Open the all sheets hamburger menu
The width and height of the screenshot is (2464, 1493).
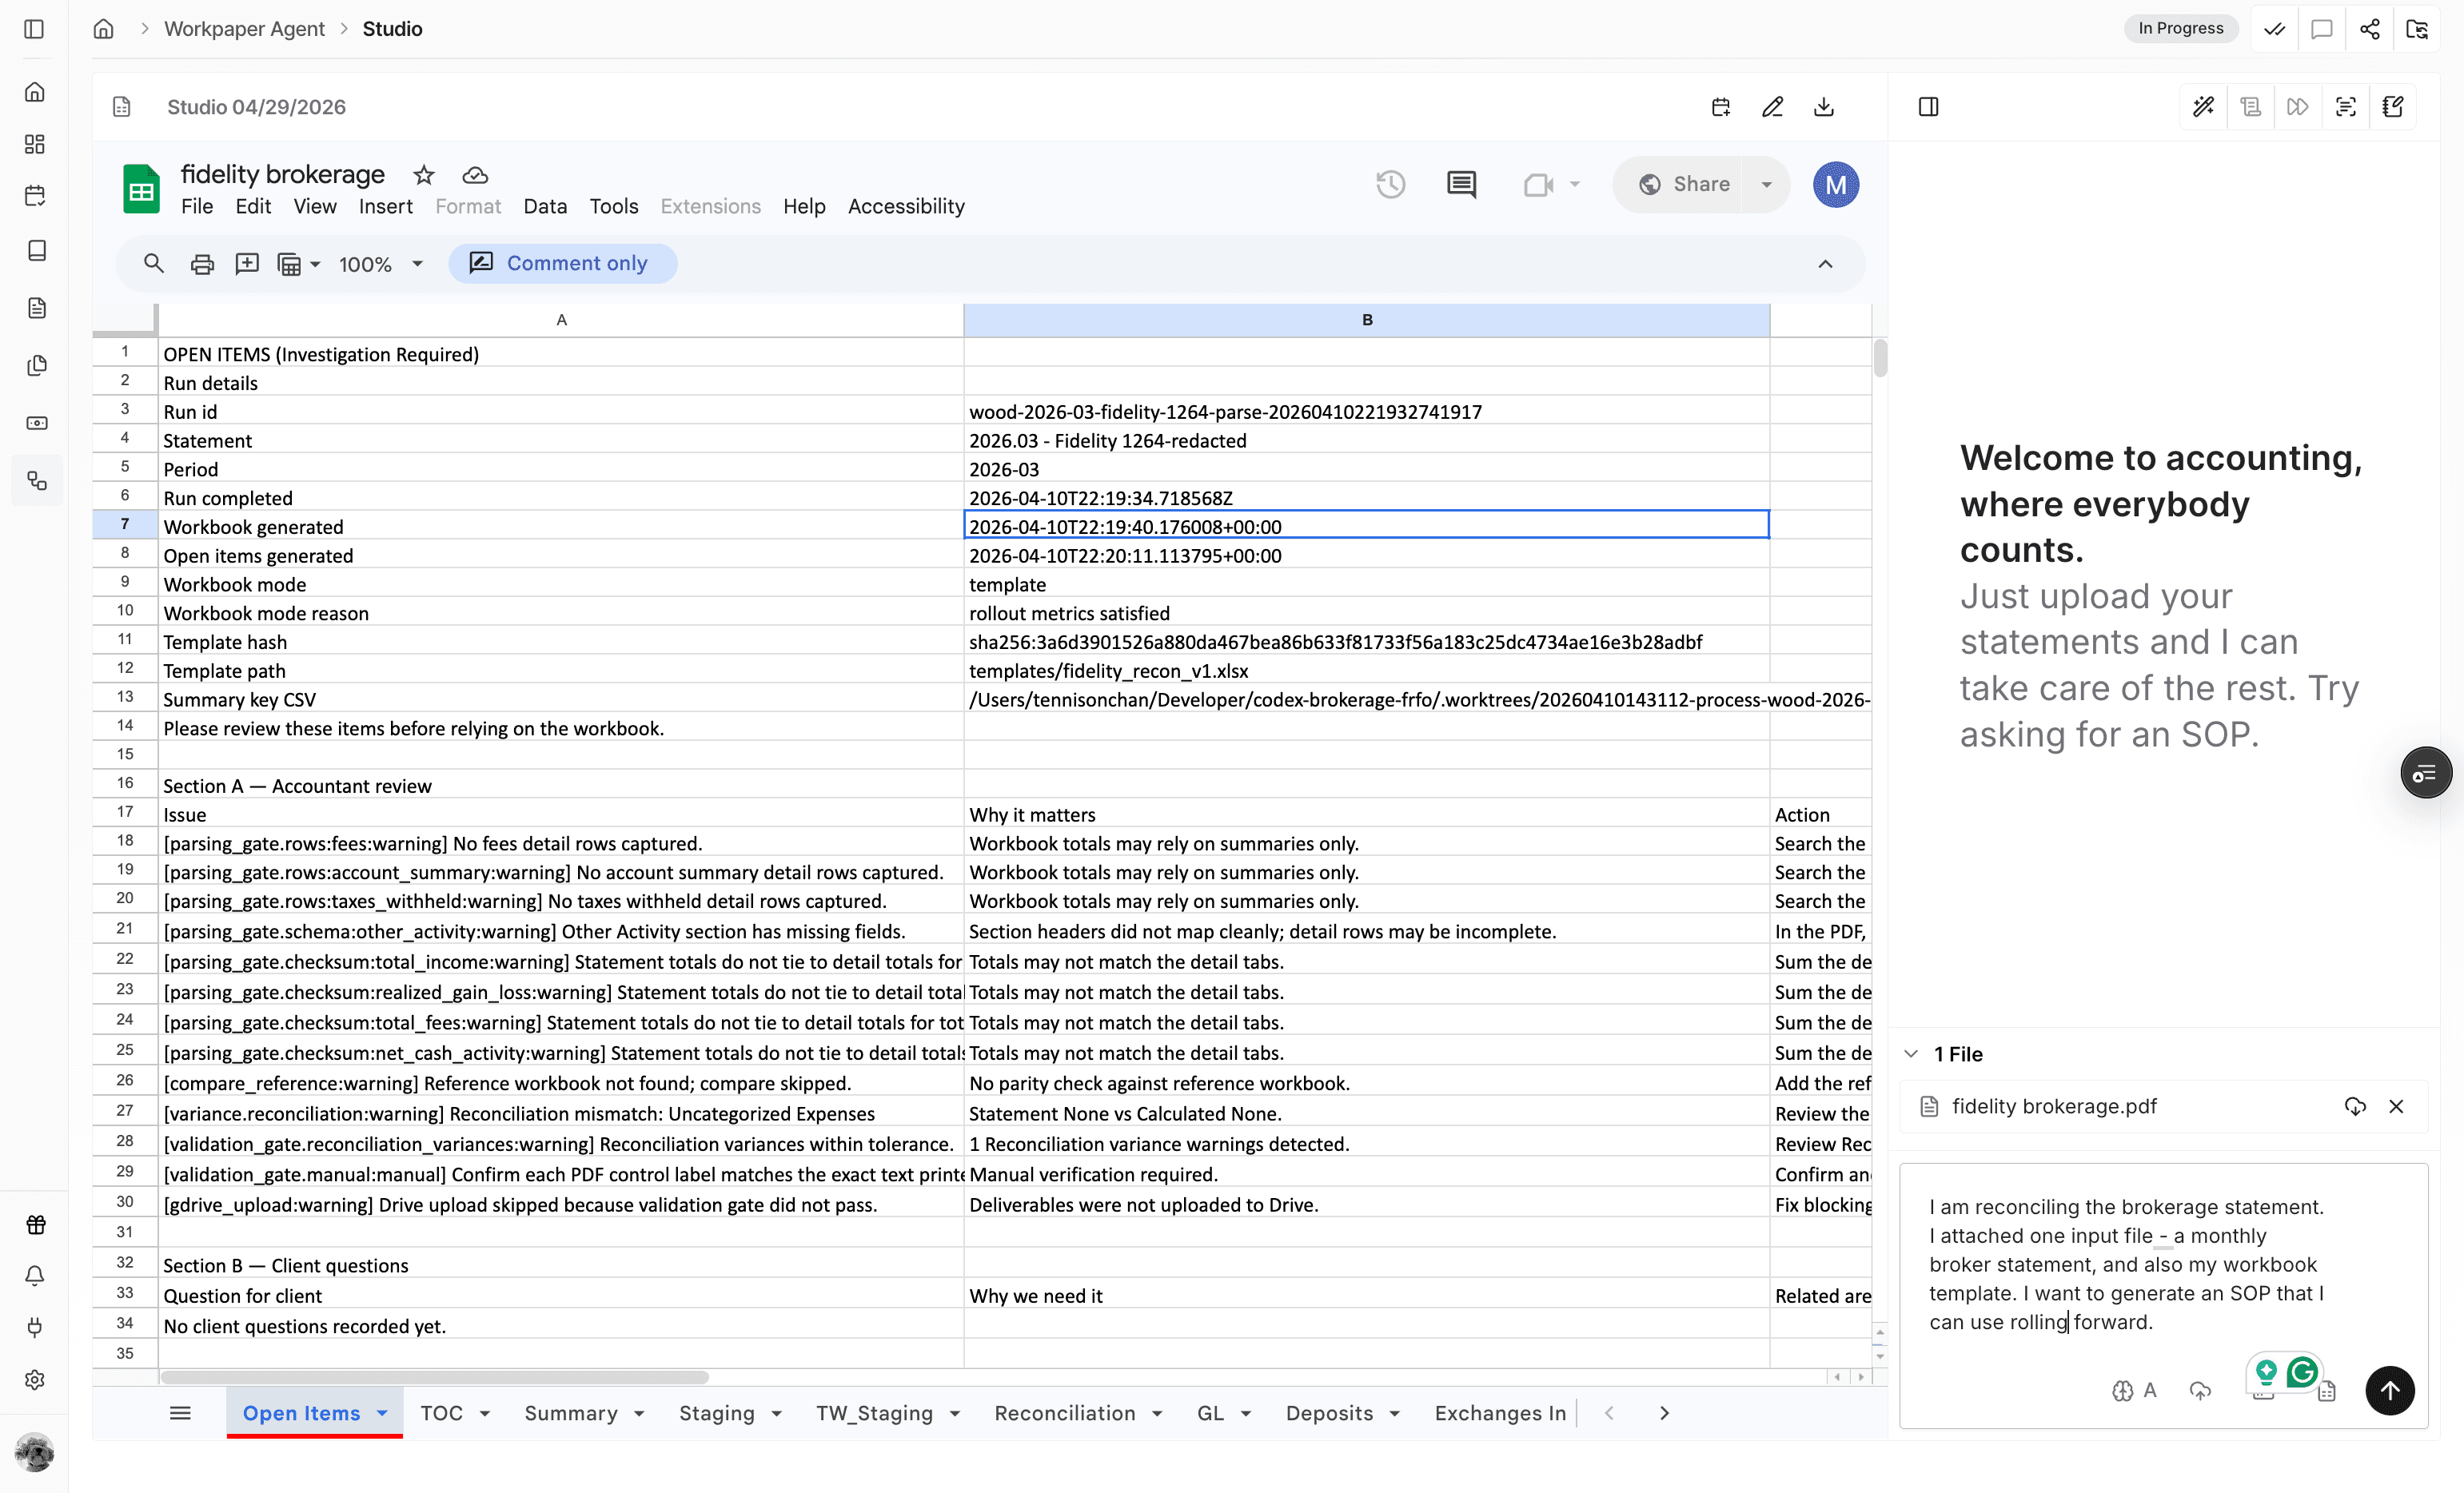point(180,1413)
